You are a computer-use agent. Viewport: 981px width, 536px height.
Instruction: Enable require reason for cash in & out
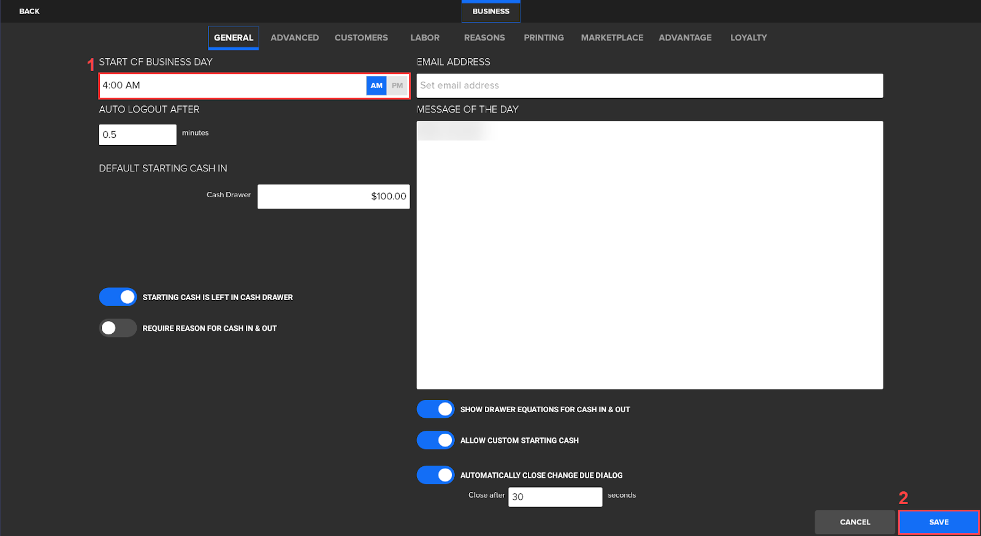(x=118, y=328)
